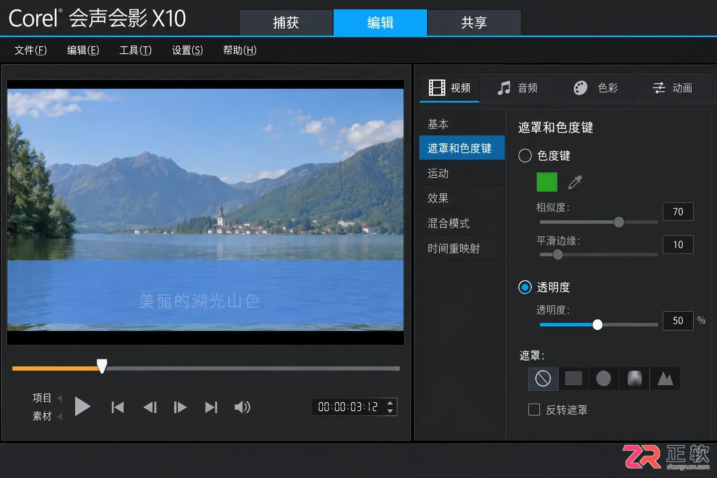Decrease timecode with down arrow

point(390,411)
